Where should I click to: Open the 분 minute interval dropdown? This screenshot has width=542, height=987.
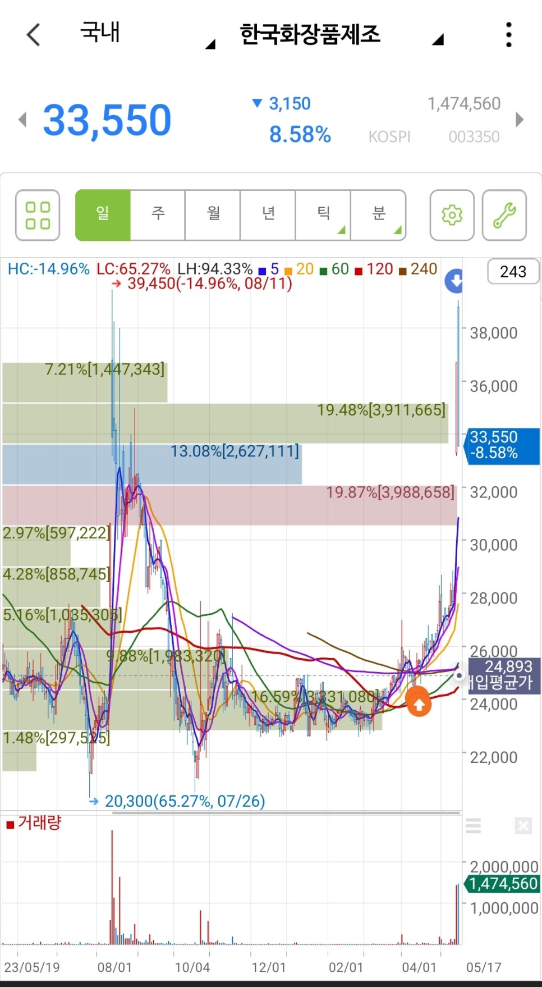tap(378, 216)
